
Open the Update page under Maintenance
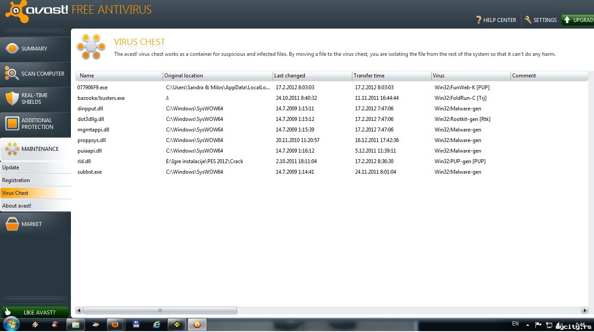tap(35, 168)
